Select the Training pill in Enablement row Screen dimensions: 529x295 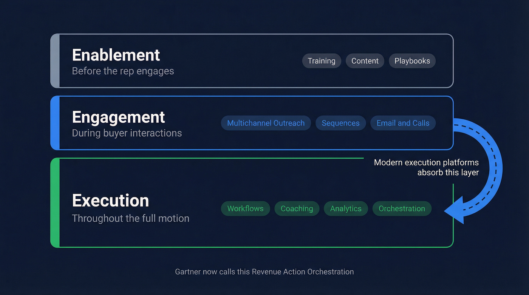coord(322,61)
